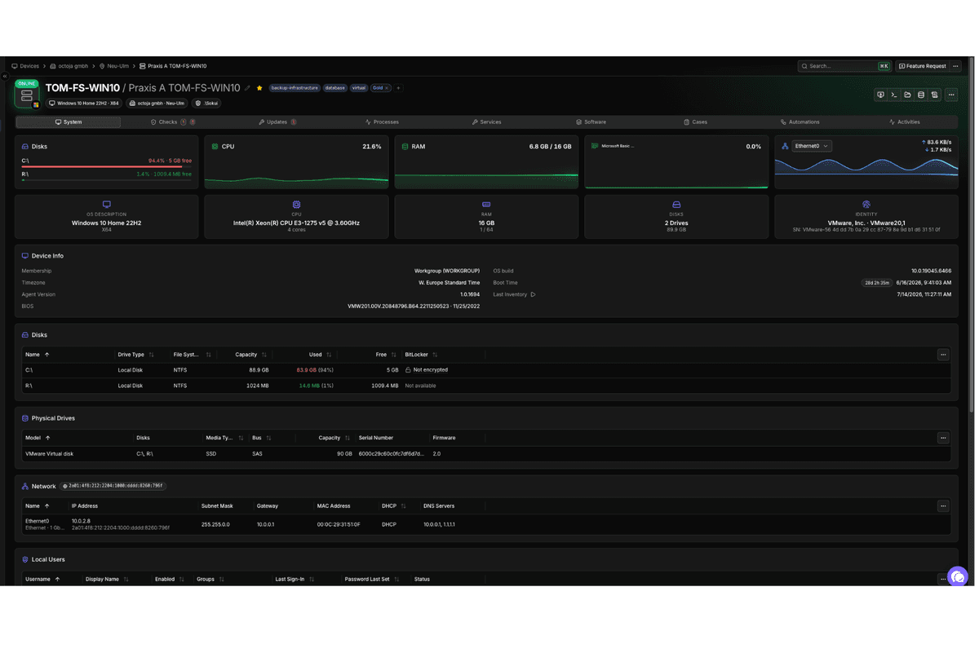Click the Network section icon
Image resolution: width=979 pixels, height=653 pixels.
click(25, 487)
